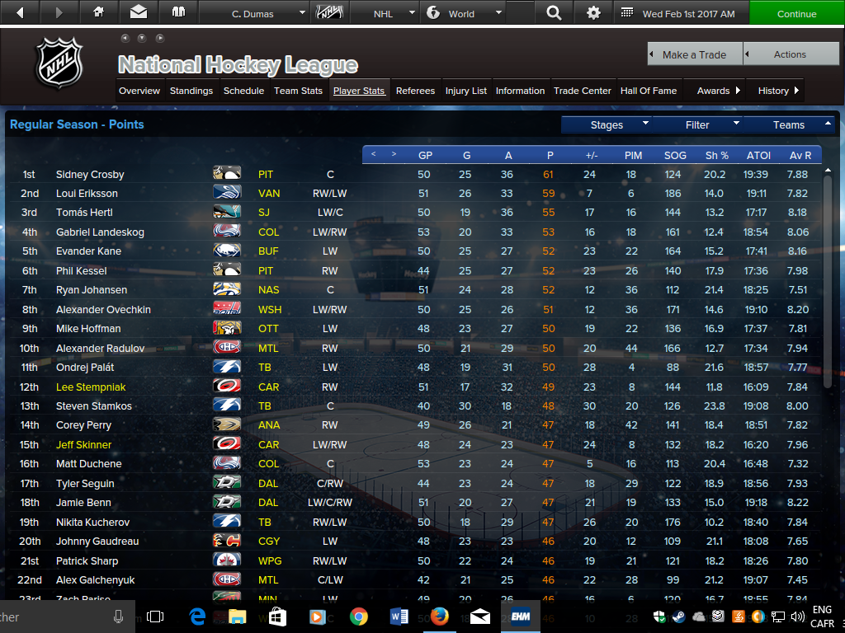Open the Injury List tab
845x633 pixels.
tap(465, 91)
